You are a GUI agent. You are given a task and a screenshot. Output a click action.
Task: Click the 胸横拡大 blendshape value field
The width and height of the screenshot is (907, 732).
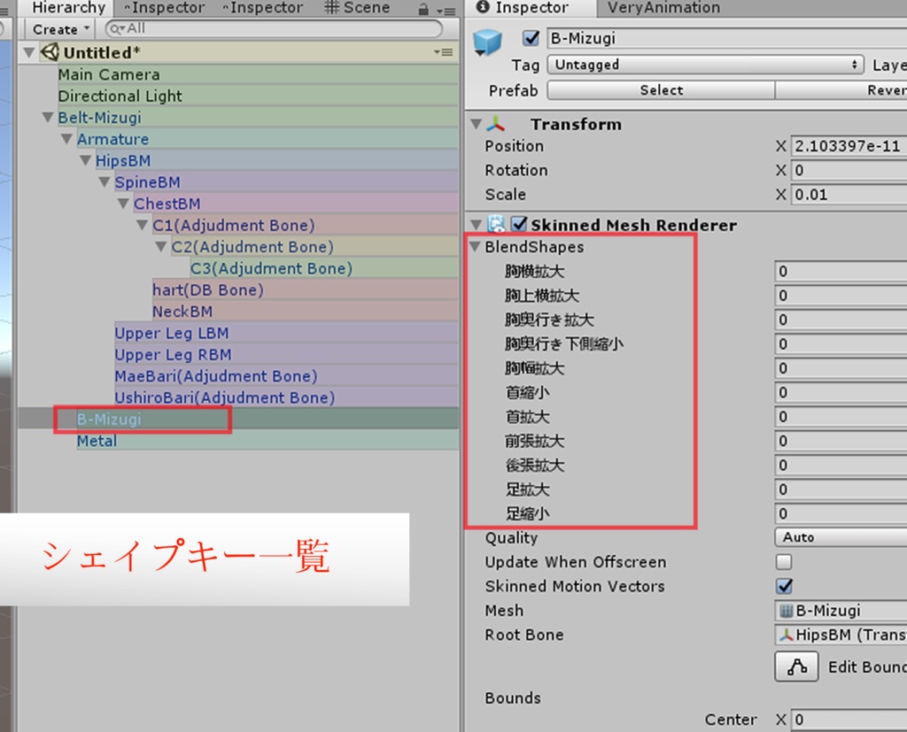coord(841,271)
